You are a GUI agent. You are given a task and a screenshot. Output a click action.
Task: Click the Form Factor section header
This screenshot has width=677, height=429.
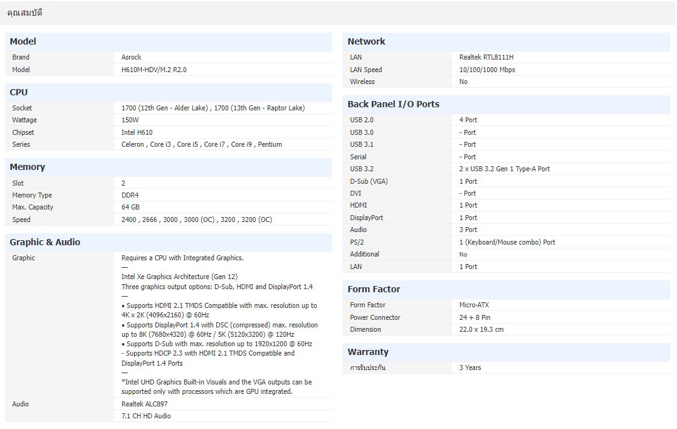[374, 289]
